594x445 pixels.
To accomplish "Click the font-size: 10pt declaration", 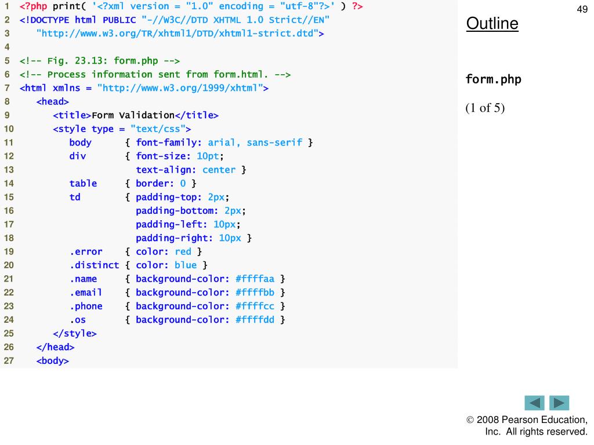I will (180, 156).
